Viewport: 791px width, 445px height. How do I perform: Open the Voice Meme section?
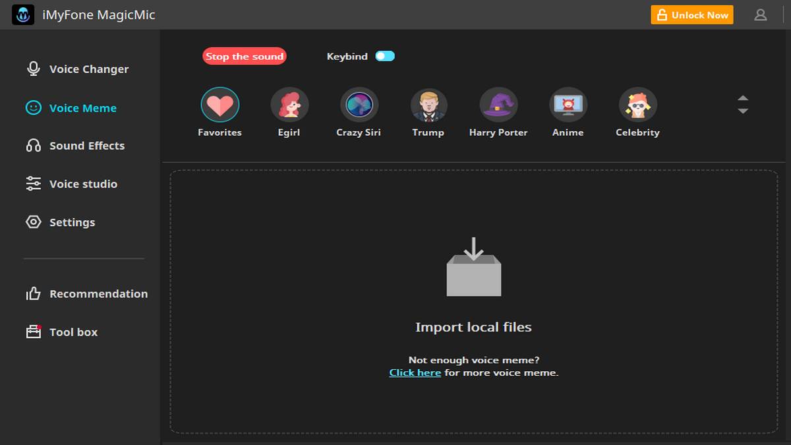(x=71, y=108)
